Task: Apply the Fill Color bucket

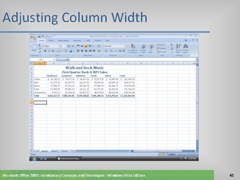Action: point(65,51)
